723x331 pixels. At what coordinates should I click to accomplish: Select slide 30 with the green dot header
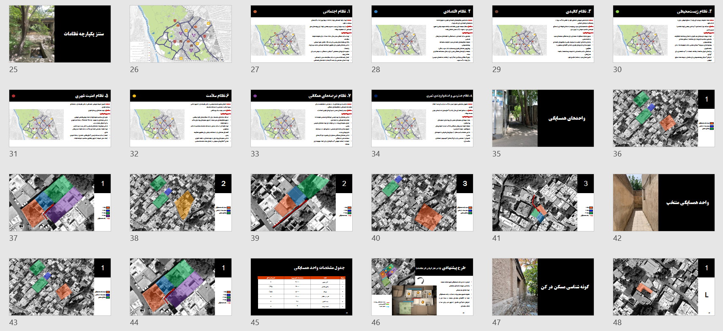click(664, 34)
